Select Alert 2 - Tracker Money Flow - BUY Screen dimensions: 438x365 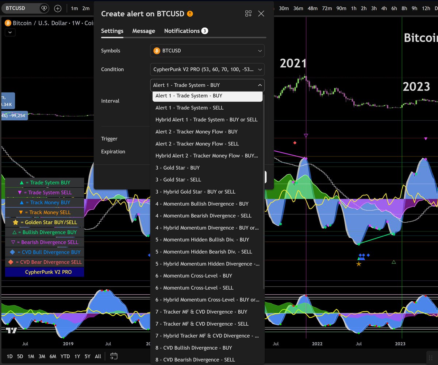207,132
